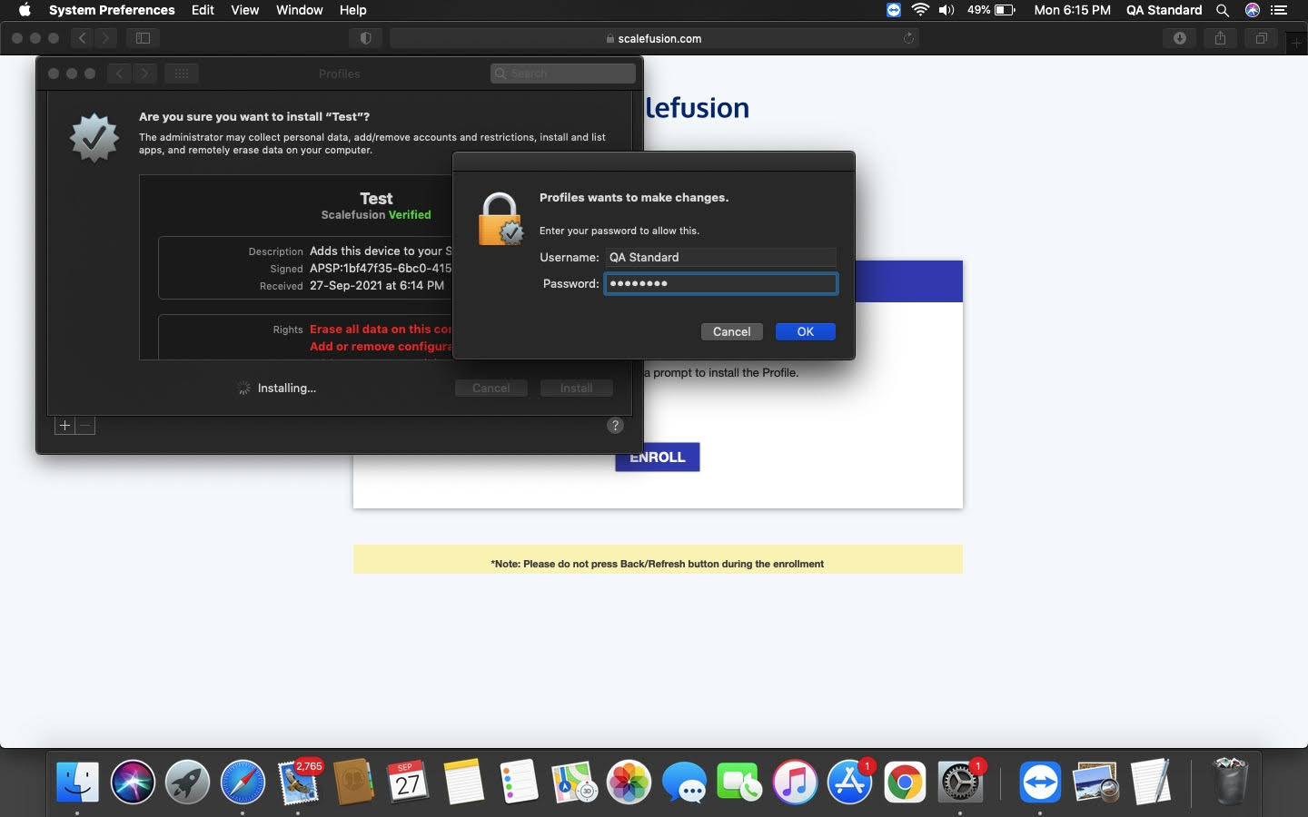Open Messages in the Dock
This screenshot has height=817, width=1308.
coord(684,782)
